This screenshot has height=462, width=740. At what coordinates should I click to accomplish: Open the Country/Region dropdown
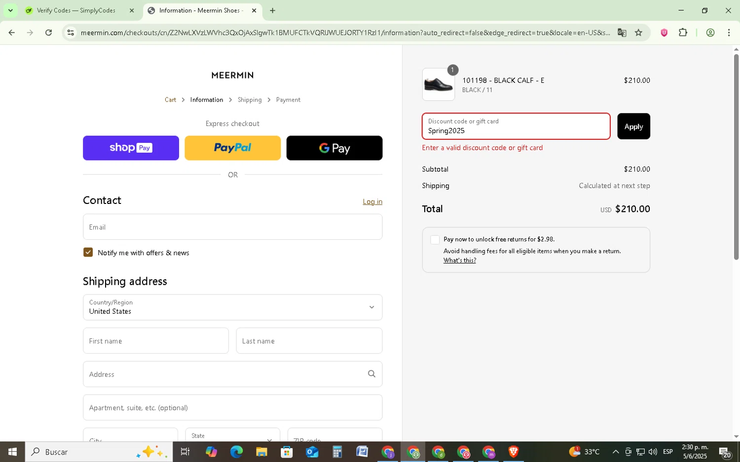[232, 307]
